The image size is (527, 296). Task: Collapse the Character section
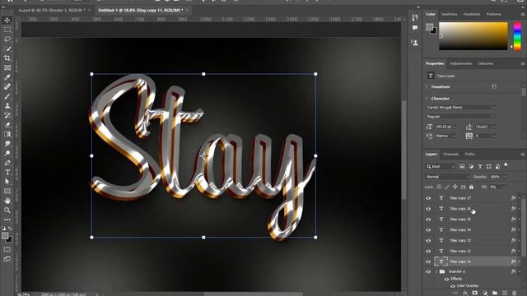(x=427, y=99)
